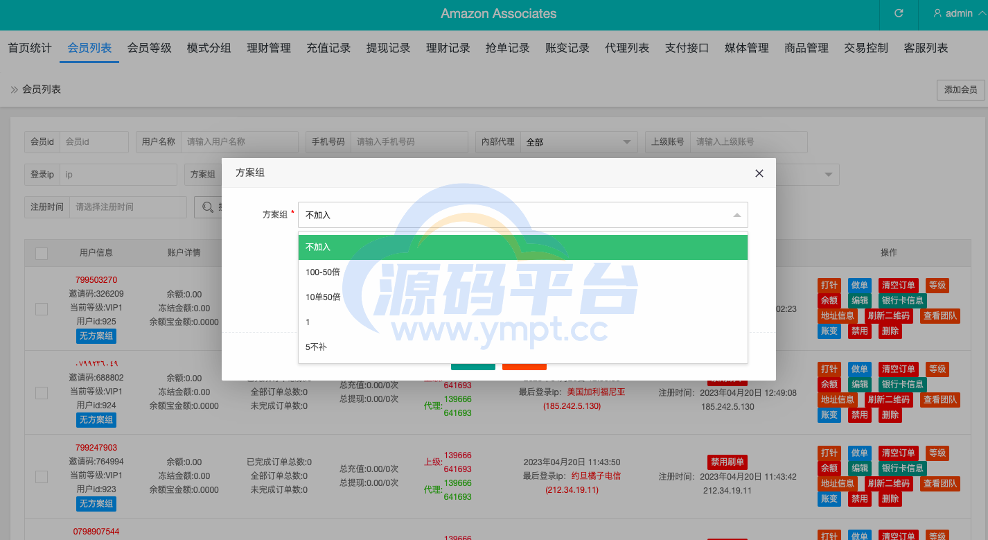Screen dimensions: 988x540
Task: Click 余额 for user 799503270
Action: [829, 301]
